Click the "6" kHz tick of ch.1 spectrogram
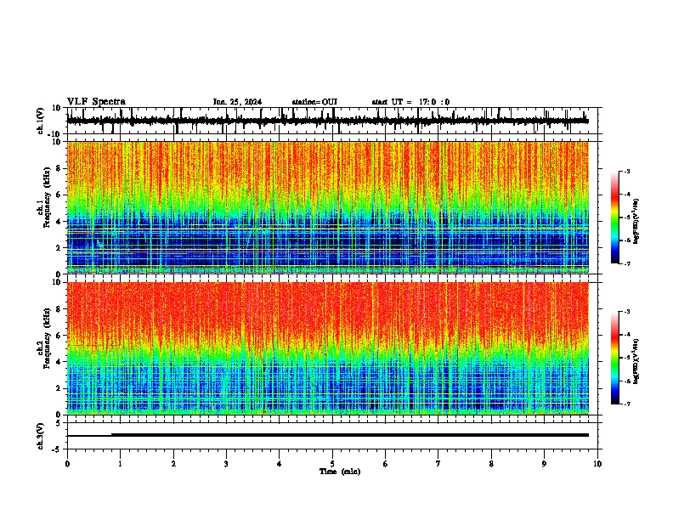 coord(59,195)
